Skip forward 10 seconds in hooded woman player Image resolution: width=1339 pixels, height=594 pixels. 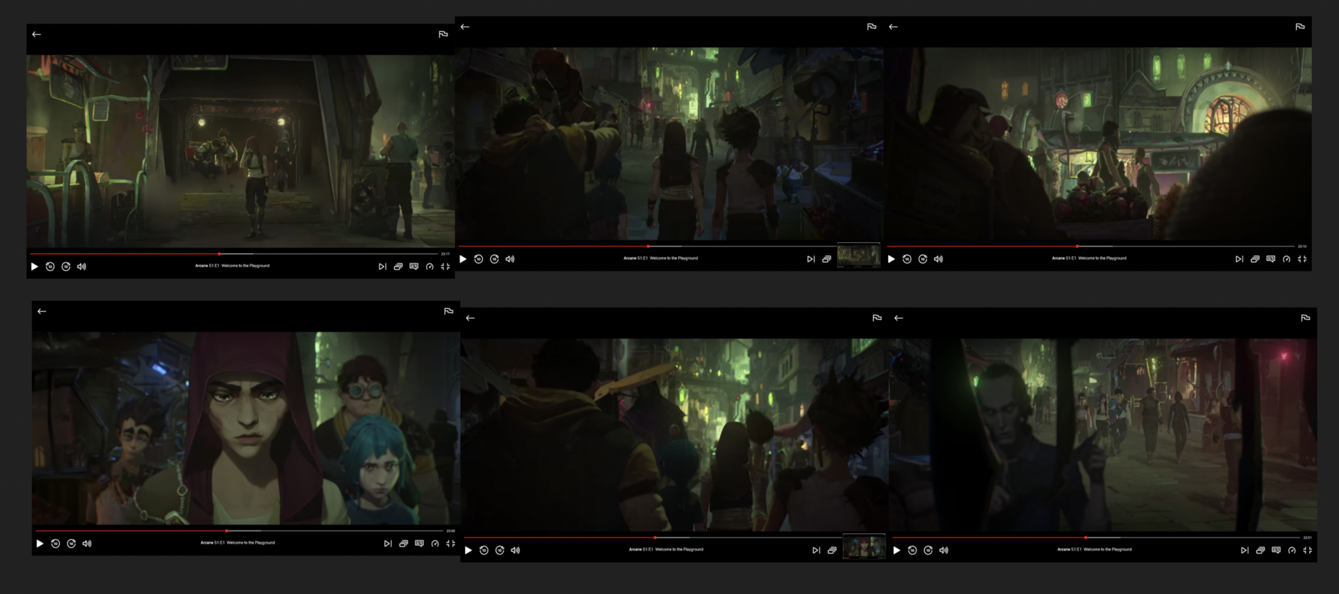pyautogui.click(x=71, y=544)
